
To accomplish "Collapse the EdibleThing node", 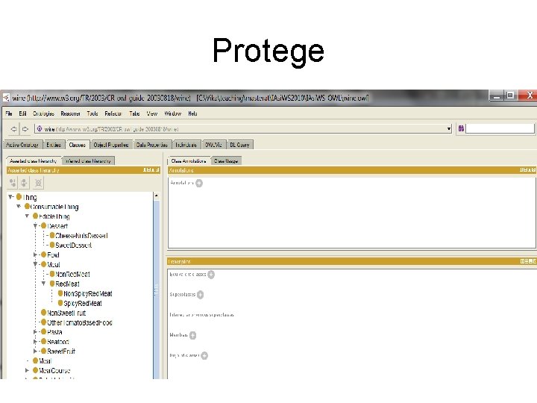I will [x=27, y=216].
